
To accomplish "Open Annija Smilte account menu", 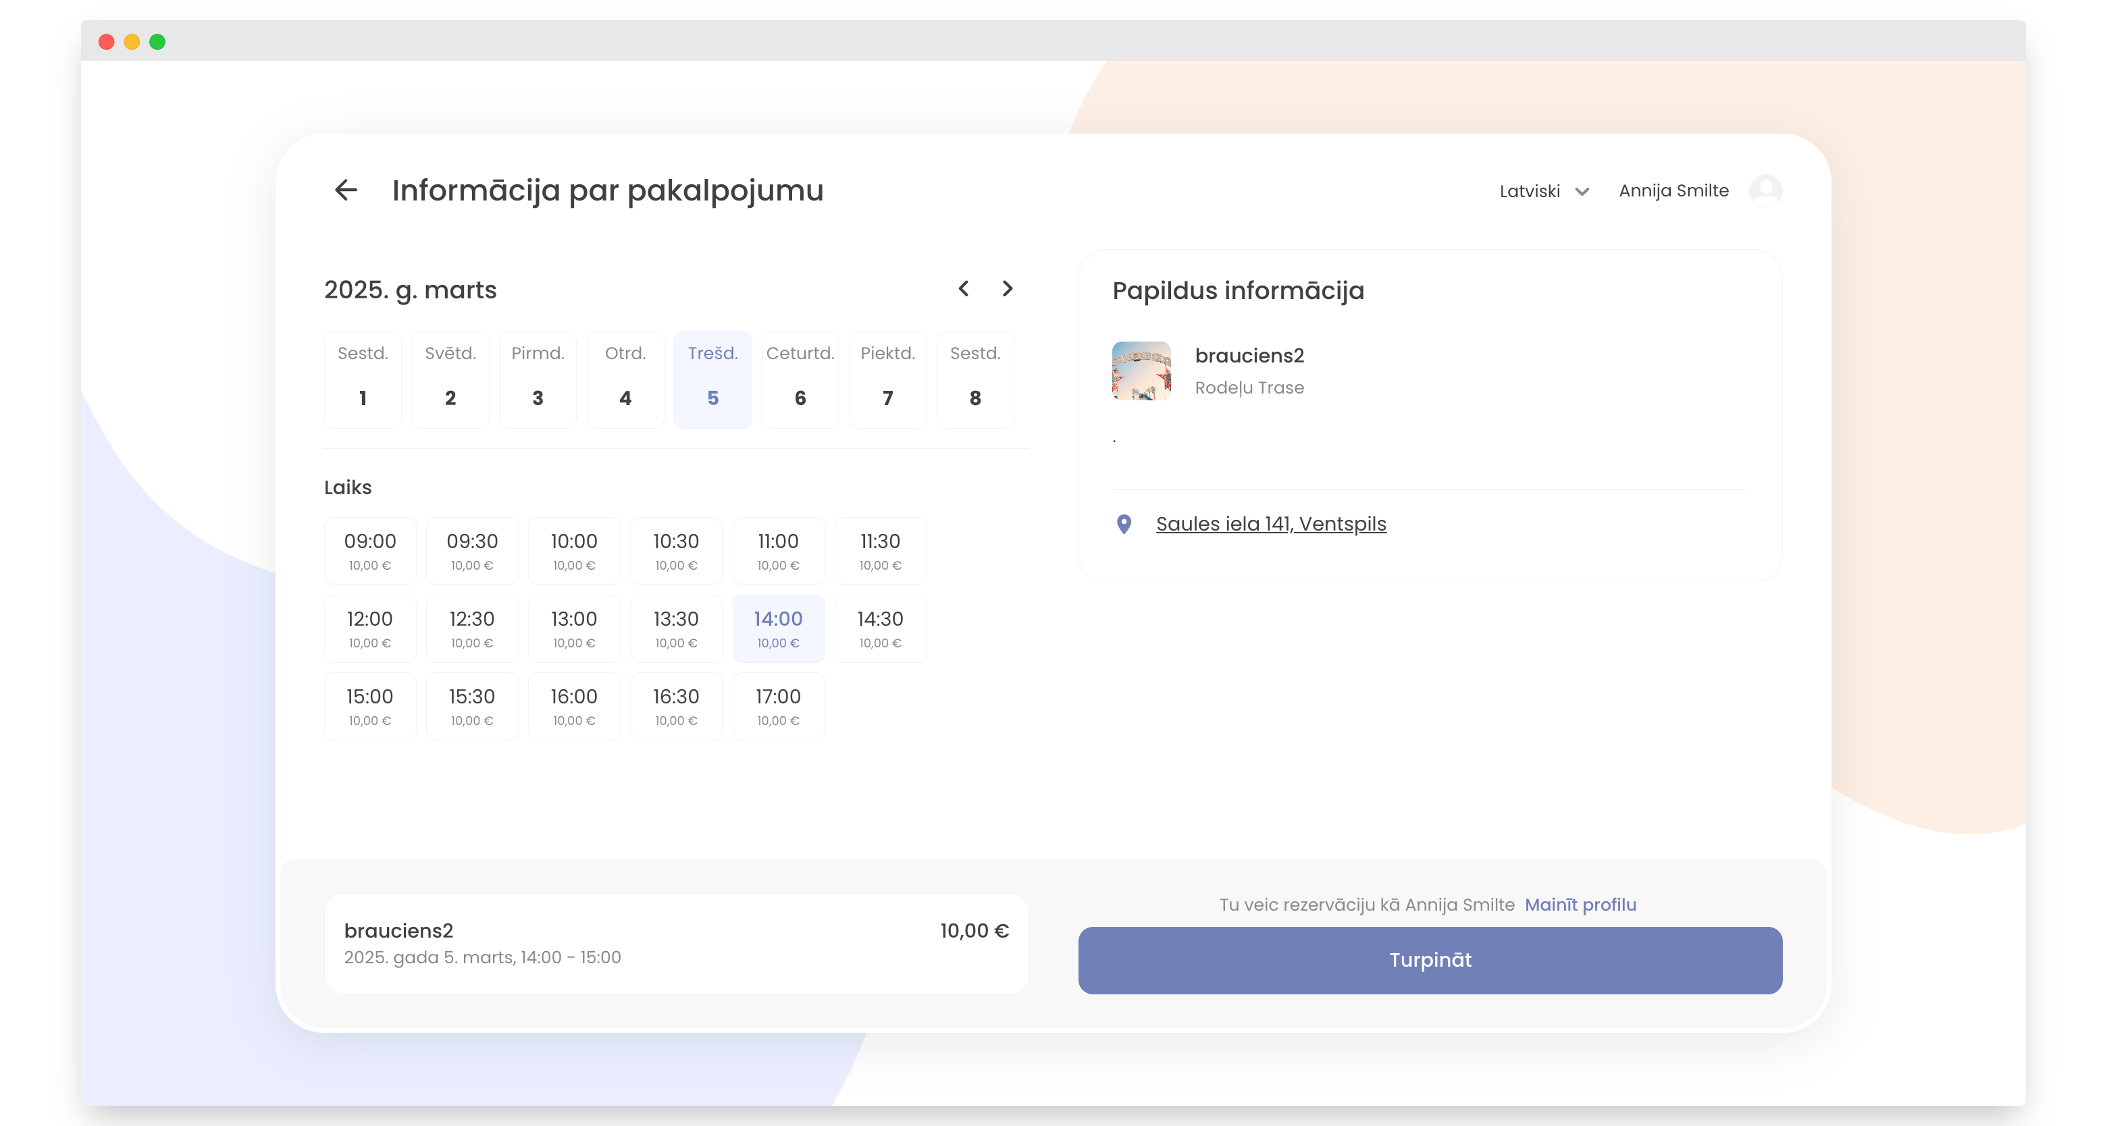I will [x=1673, y=190].
